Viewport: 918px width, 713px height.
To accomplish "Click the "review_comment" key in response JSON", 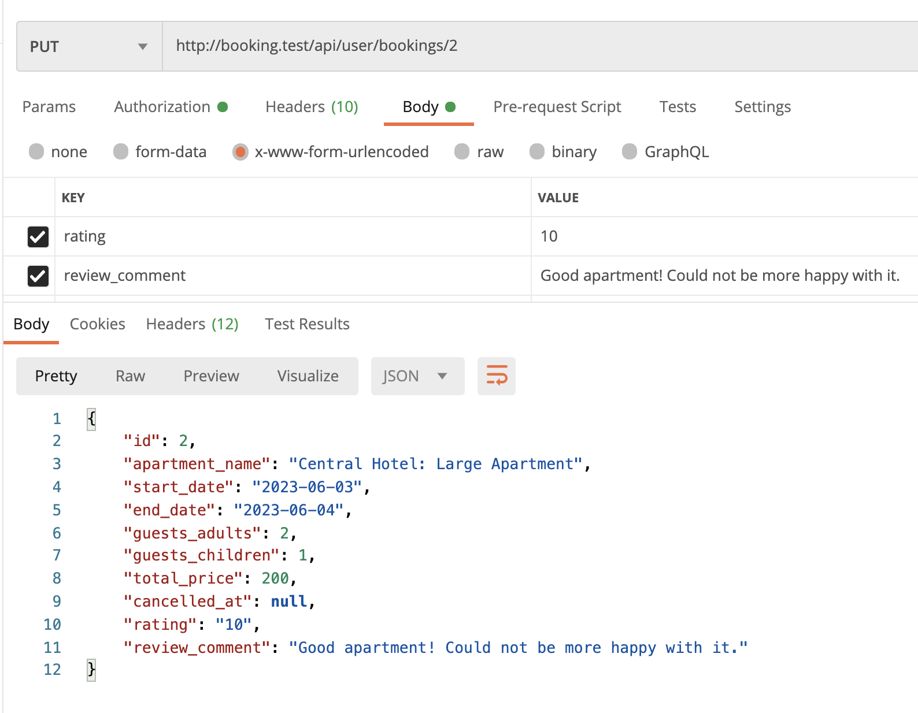I will 197,648.
